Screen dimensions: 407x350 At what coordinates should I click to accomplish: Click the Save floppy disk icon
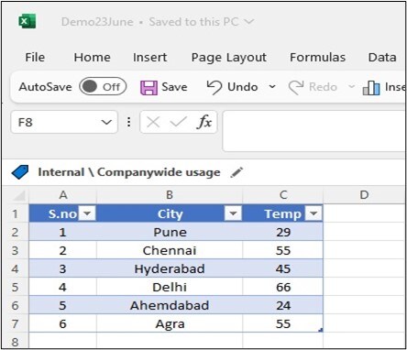pos(148,87)
